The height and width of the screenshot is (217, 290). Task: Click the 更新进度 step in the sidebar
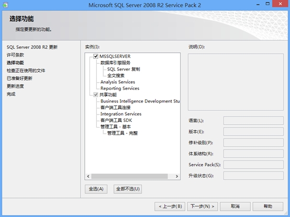15,86
